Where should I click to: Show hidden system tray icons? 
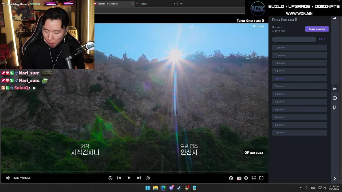pos(301,188)
